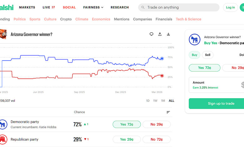Select the Mentions category tab
Viewport: 244px width, 147px height.
[122, 19]
